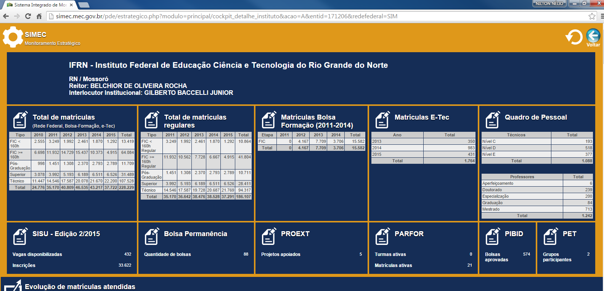Click the Matrículas Bolsa Formação document icon

[269, 120]
